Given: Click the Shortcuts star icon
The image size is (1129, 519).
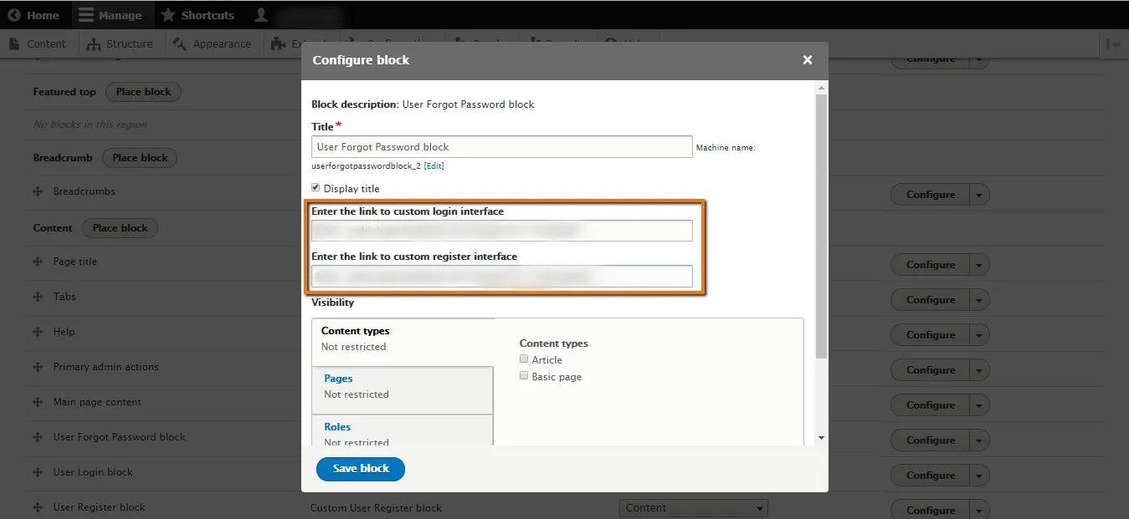Looking at the screenshot, I should (x=168, y=15).
